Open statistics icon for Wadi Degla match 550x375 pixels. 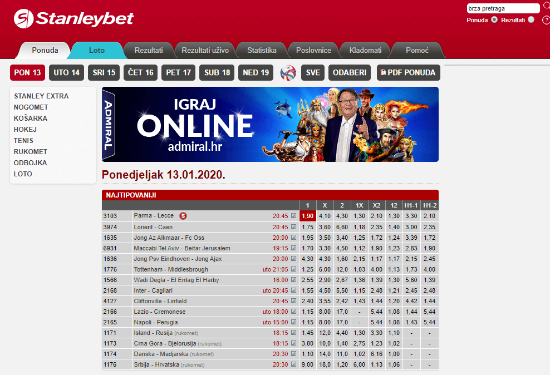(293, 280)
